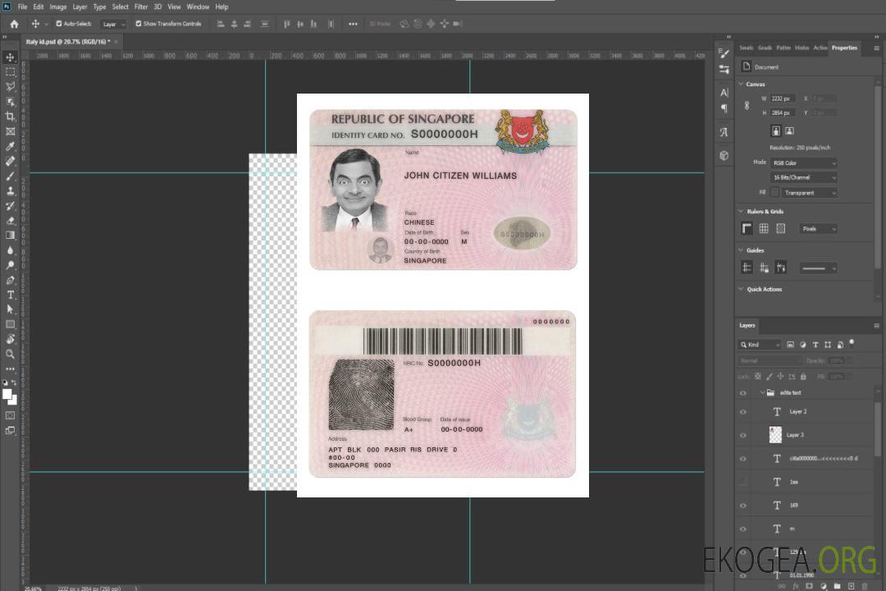Screen dimensions: 886x591
Task: Select the Eraser tool
Action: (10, 221)
